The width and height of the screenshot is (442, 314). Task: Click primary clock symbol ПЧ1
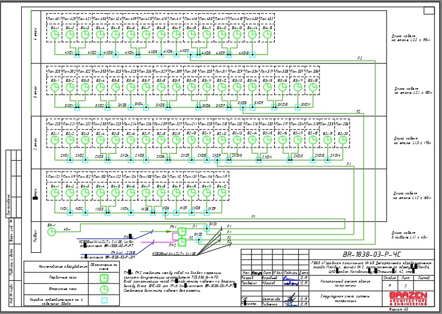tap(182, 232)
